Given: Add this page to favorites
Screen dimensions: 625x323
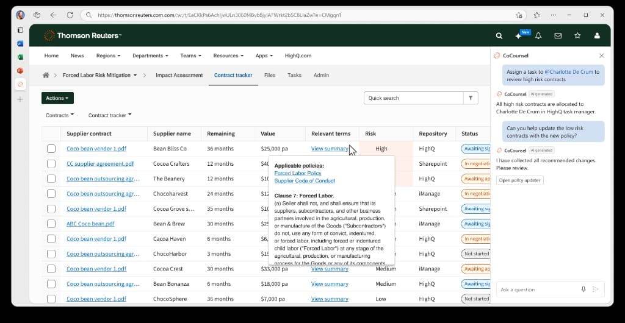Looking at the screenshot, I should click(519, 15).
